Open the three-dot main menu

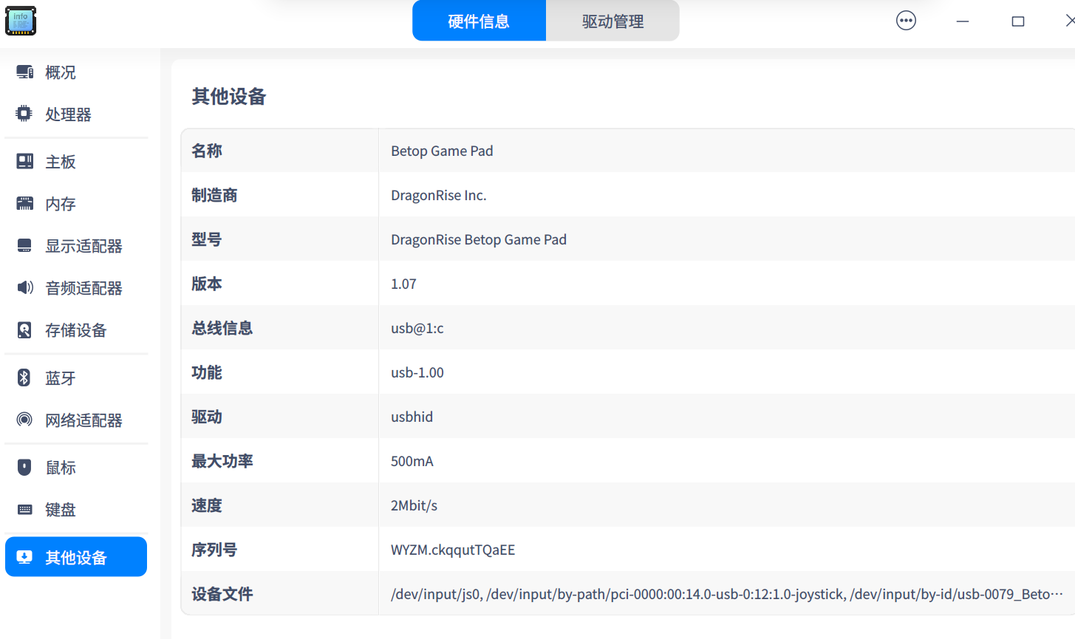point(906,21)
